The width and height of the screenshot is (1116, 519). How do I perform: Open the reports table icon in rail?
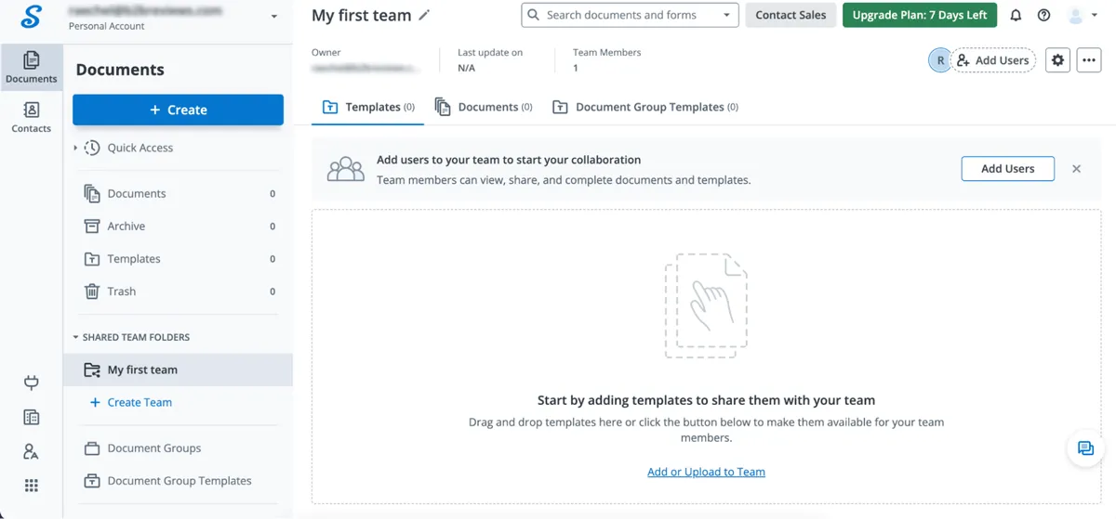32,418
